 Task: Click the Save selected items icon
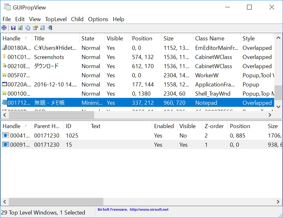point(13,28)
